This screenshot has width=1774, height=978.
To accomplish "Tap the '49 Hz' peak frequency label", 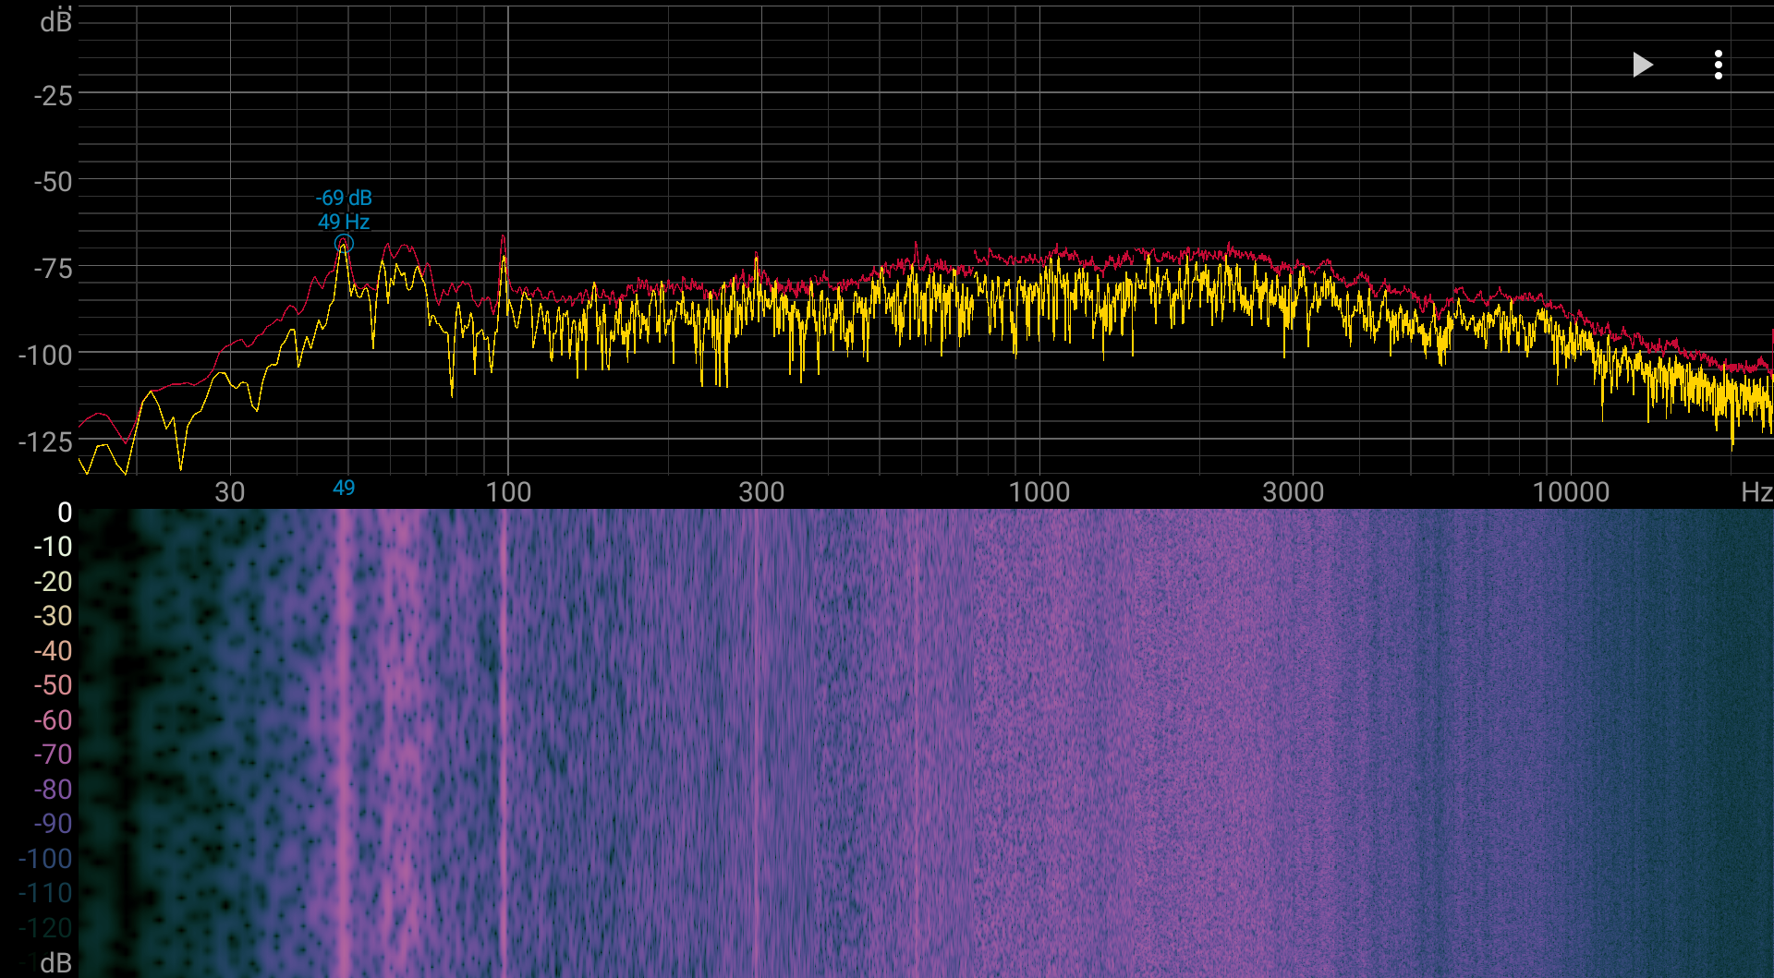I will pos(344,222).
